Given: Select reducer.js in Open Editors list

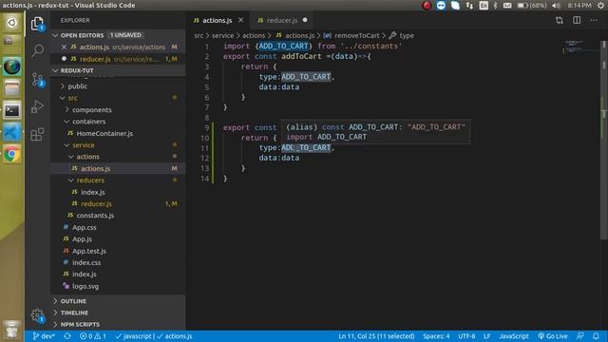Looking at the screenshot, I should pyautogui.click(x=118, y=59).
